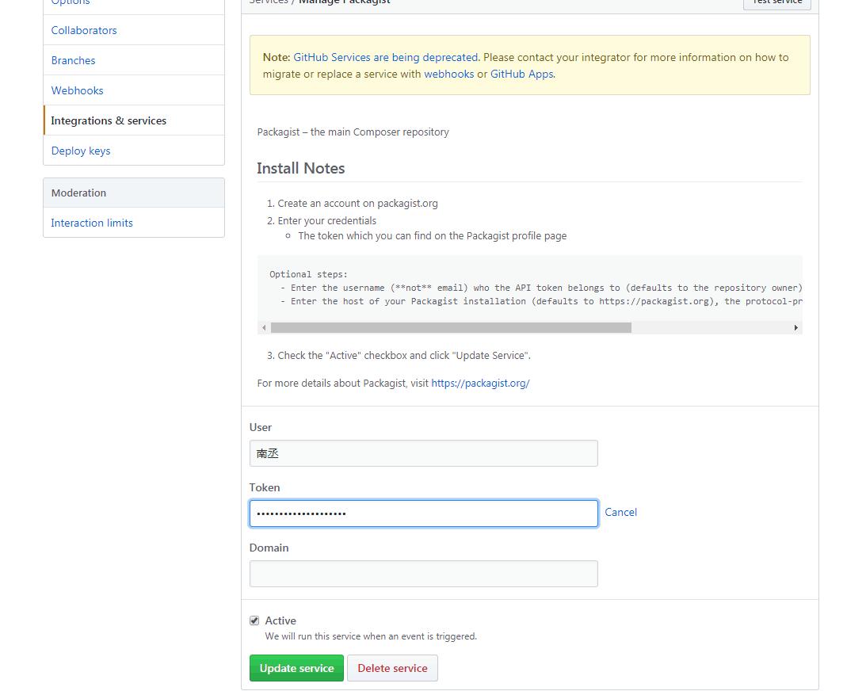
Task: Cancel editing the Token
Action: (621, 512)
